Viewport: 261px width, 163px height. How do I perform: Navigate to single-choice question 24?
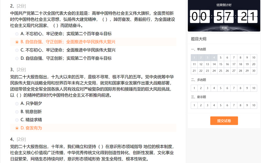[x=214, y=71]
